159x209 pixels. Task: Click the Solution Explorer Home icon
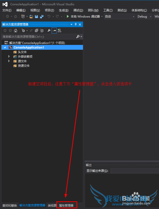coord(16,31)
